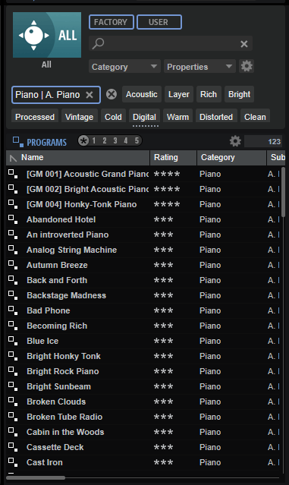
Task: Click program icon beside Bad Phone
Action: (x=13, y=310)
